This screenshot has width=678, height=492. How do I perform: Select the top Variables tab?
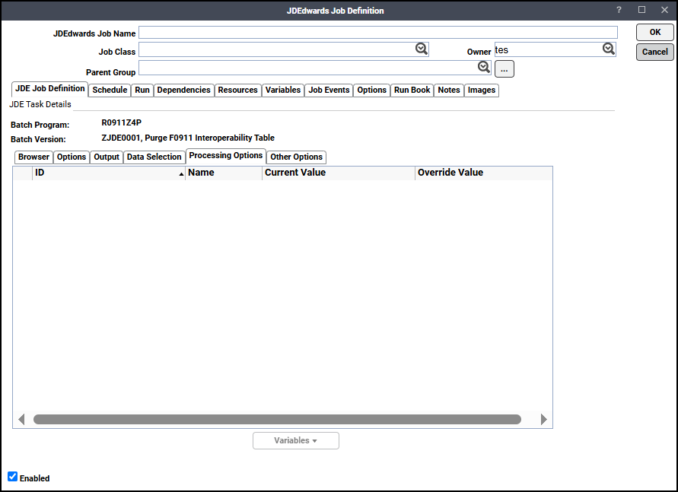(x=283, y=90)
